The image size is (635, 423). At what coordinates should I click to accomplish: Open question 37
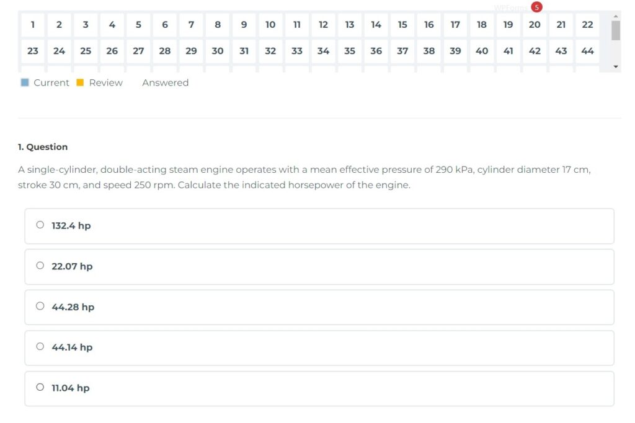pyautogui.click(x=402, y=51)
